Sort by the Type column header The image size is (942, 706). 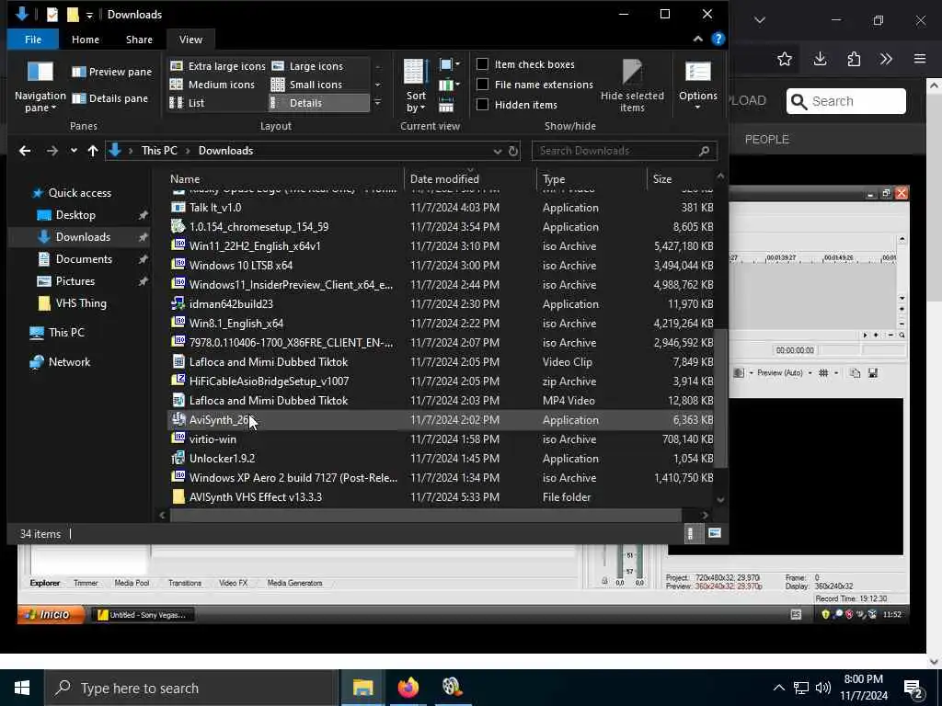coord(592,179)
